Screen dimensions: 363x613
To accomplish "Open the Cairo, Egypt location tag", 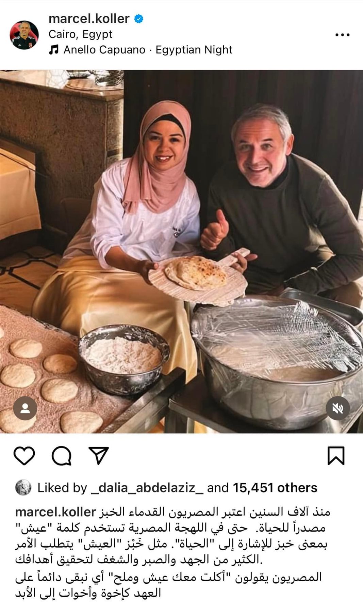I will (80, 34).
